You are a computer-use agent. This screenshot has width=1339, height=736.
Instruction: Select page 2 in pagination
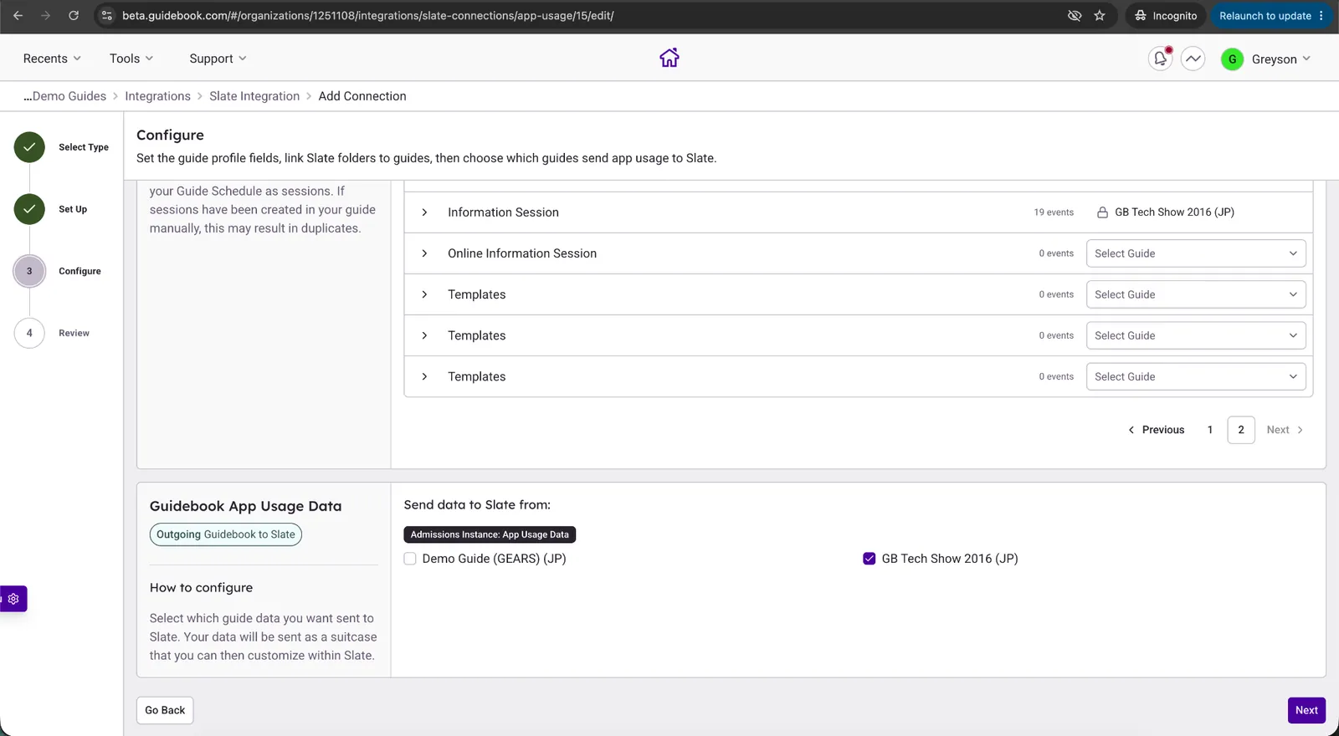pos(1241,430)
